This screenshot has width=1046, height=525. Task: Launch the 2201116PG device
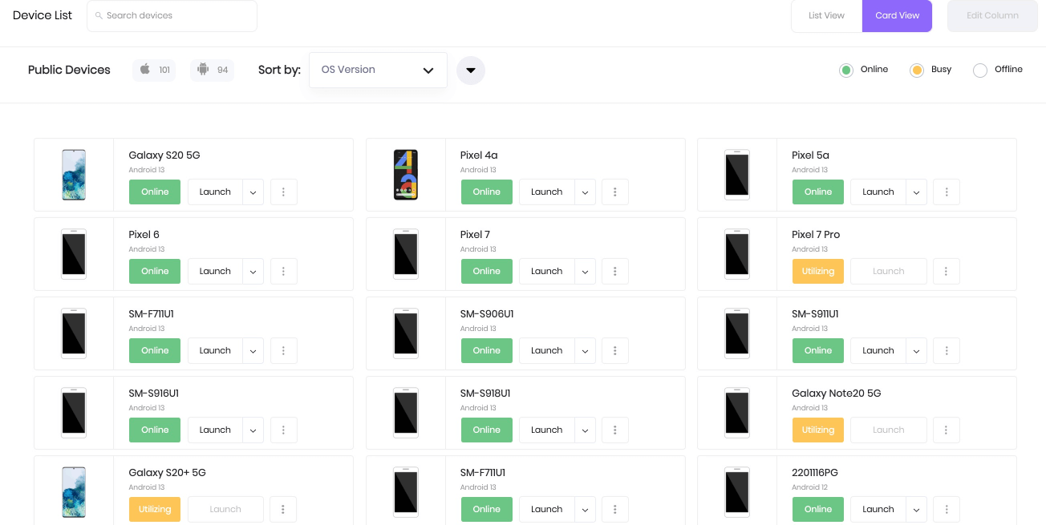pos(878,510)
